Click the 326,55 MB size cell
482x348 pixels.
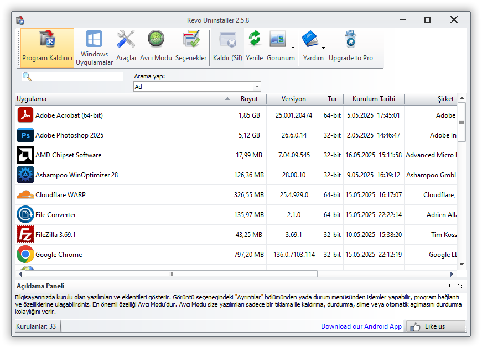(249, 195)
